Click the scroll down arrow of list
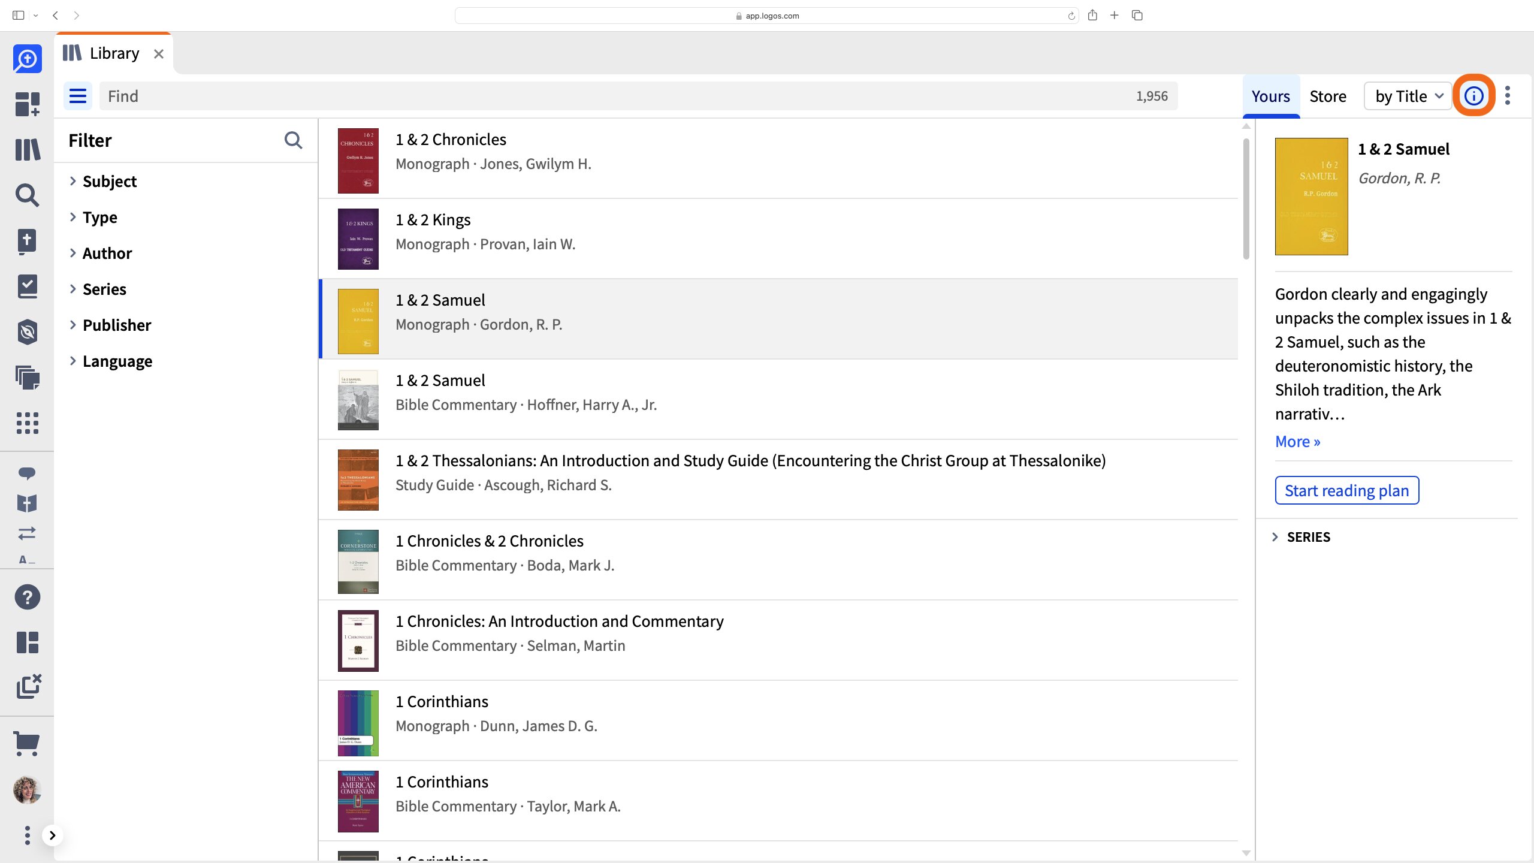 click(x=1246, y=853)
